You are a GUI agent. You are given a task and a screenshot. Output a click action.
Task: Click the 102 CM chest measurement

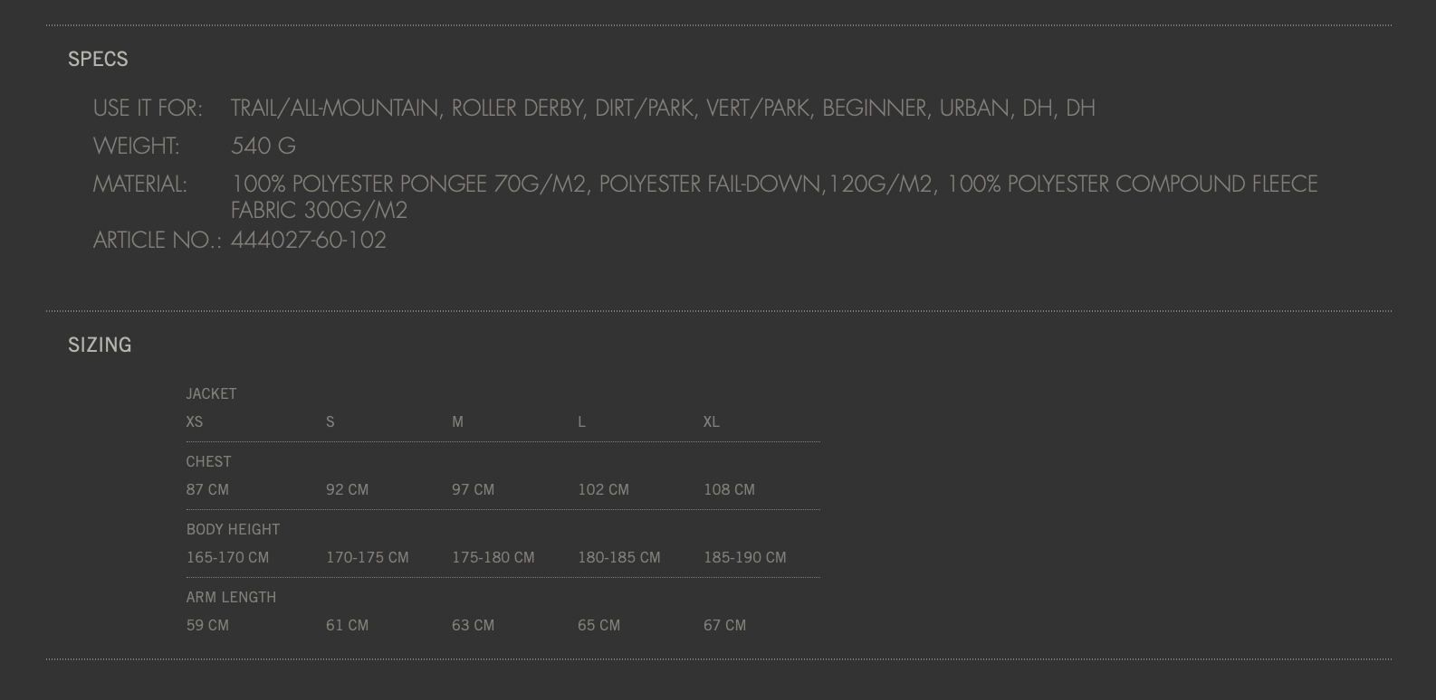point(603,489)
